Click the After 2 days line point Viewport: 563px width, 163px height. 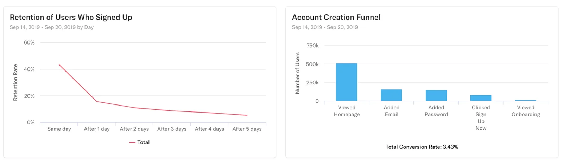coord(134,108)
